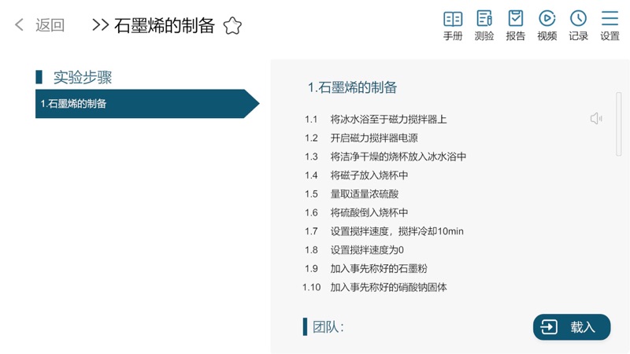Screen dimensions: 630x354
Task: Open the 视频 video icon
Action: pos(547,25)
